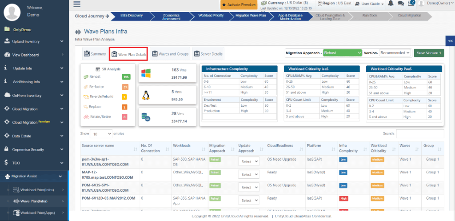Click the Region location pin icon
This screenshot has height=221, width=455.
pos(320,3)
